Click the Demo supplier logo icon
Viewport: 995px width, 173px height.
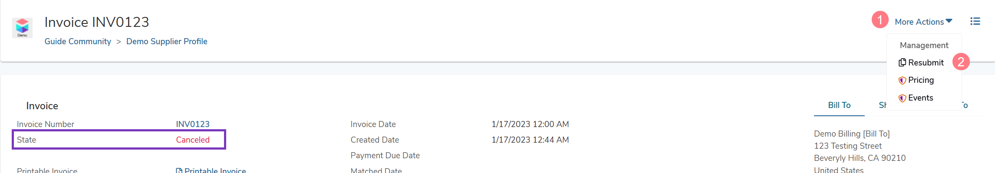pyautogui.click(x=22, y=28)
